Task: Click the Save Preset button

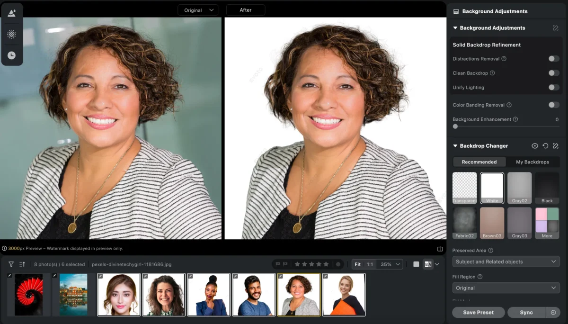Action: (x=478, y=313)
